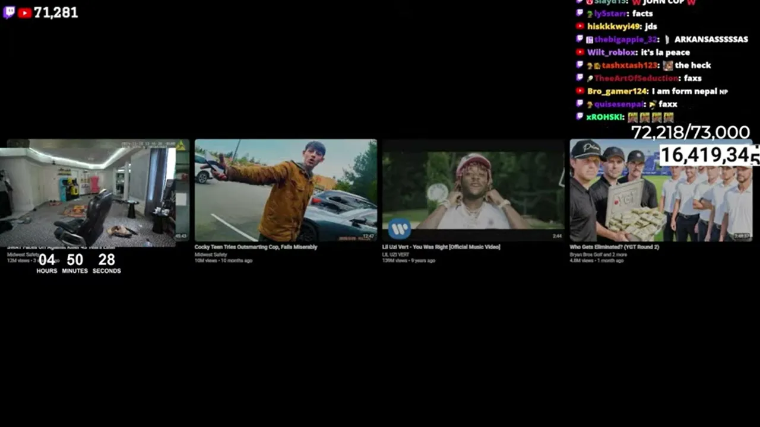Screen dimensions: 760x427
Task: Click the 72,218/73,000 goal counter
Action: pos(691,132)
